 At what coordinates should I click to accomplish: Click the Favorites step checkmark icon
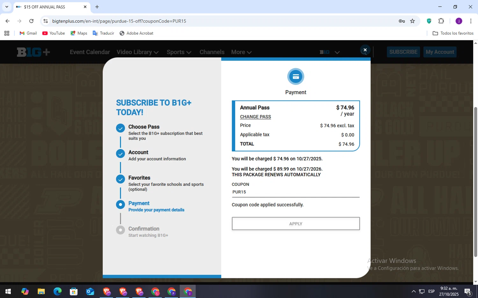tap(120, 179)
